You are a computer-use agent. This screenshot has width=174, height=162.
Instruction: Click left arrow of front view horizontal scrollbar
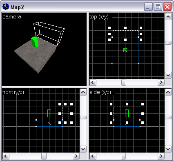tap(6, 156)
